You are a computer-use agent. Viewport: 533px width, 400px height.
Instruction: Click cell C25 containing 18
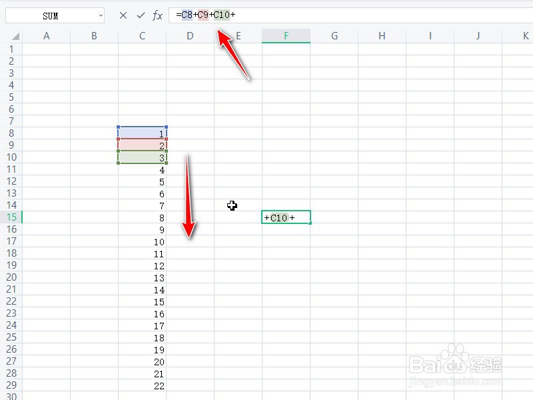click(x=142, y=337)
